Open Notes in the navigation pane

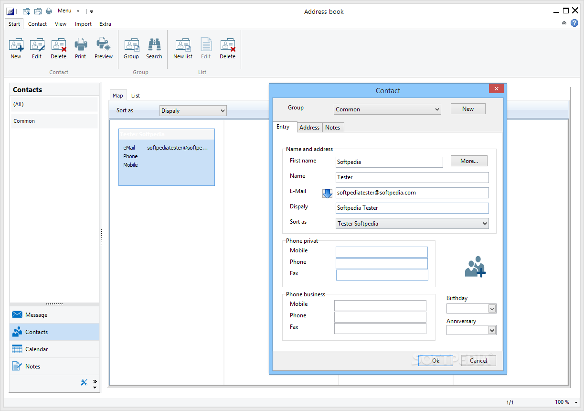(x=54, y=367)
